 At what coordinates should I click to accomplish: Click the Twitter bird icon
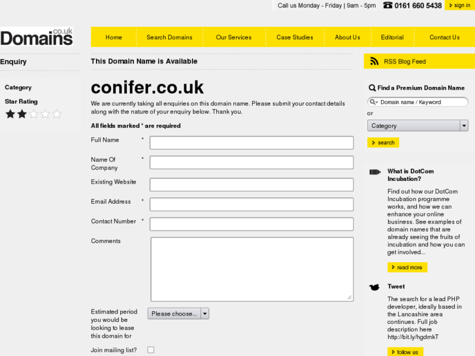[374, 287]
